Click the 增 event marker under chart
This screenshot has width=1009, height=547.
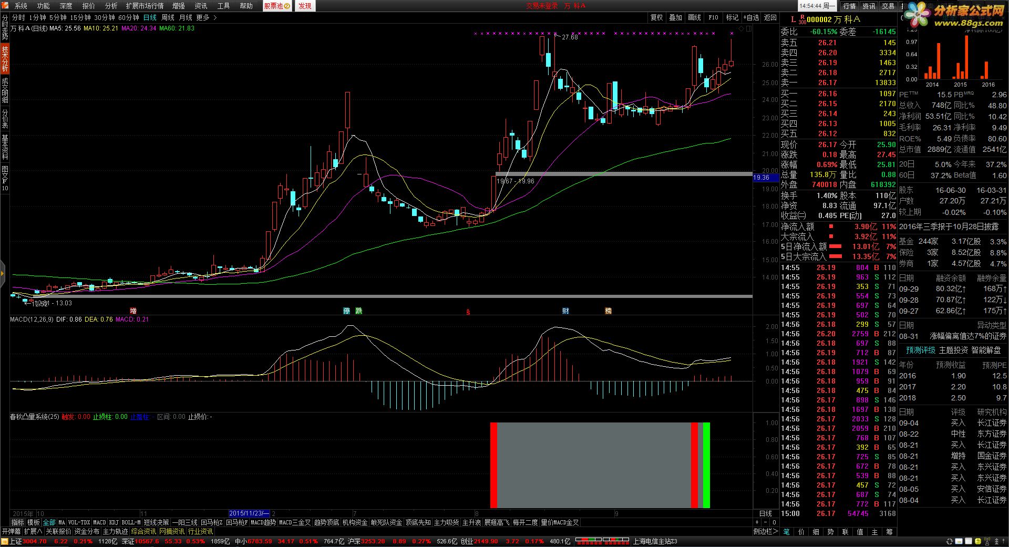(133, 311)
